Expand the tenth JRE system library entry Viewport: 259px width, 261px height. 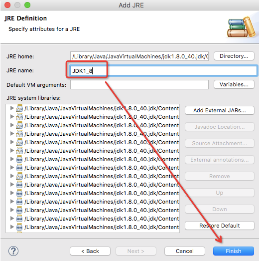[x=12, y=185]
